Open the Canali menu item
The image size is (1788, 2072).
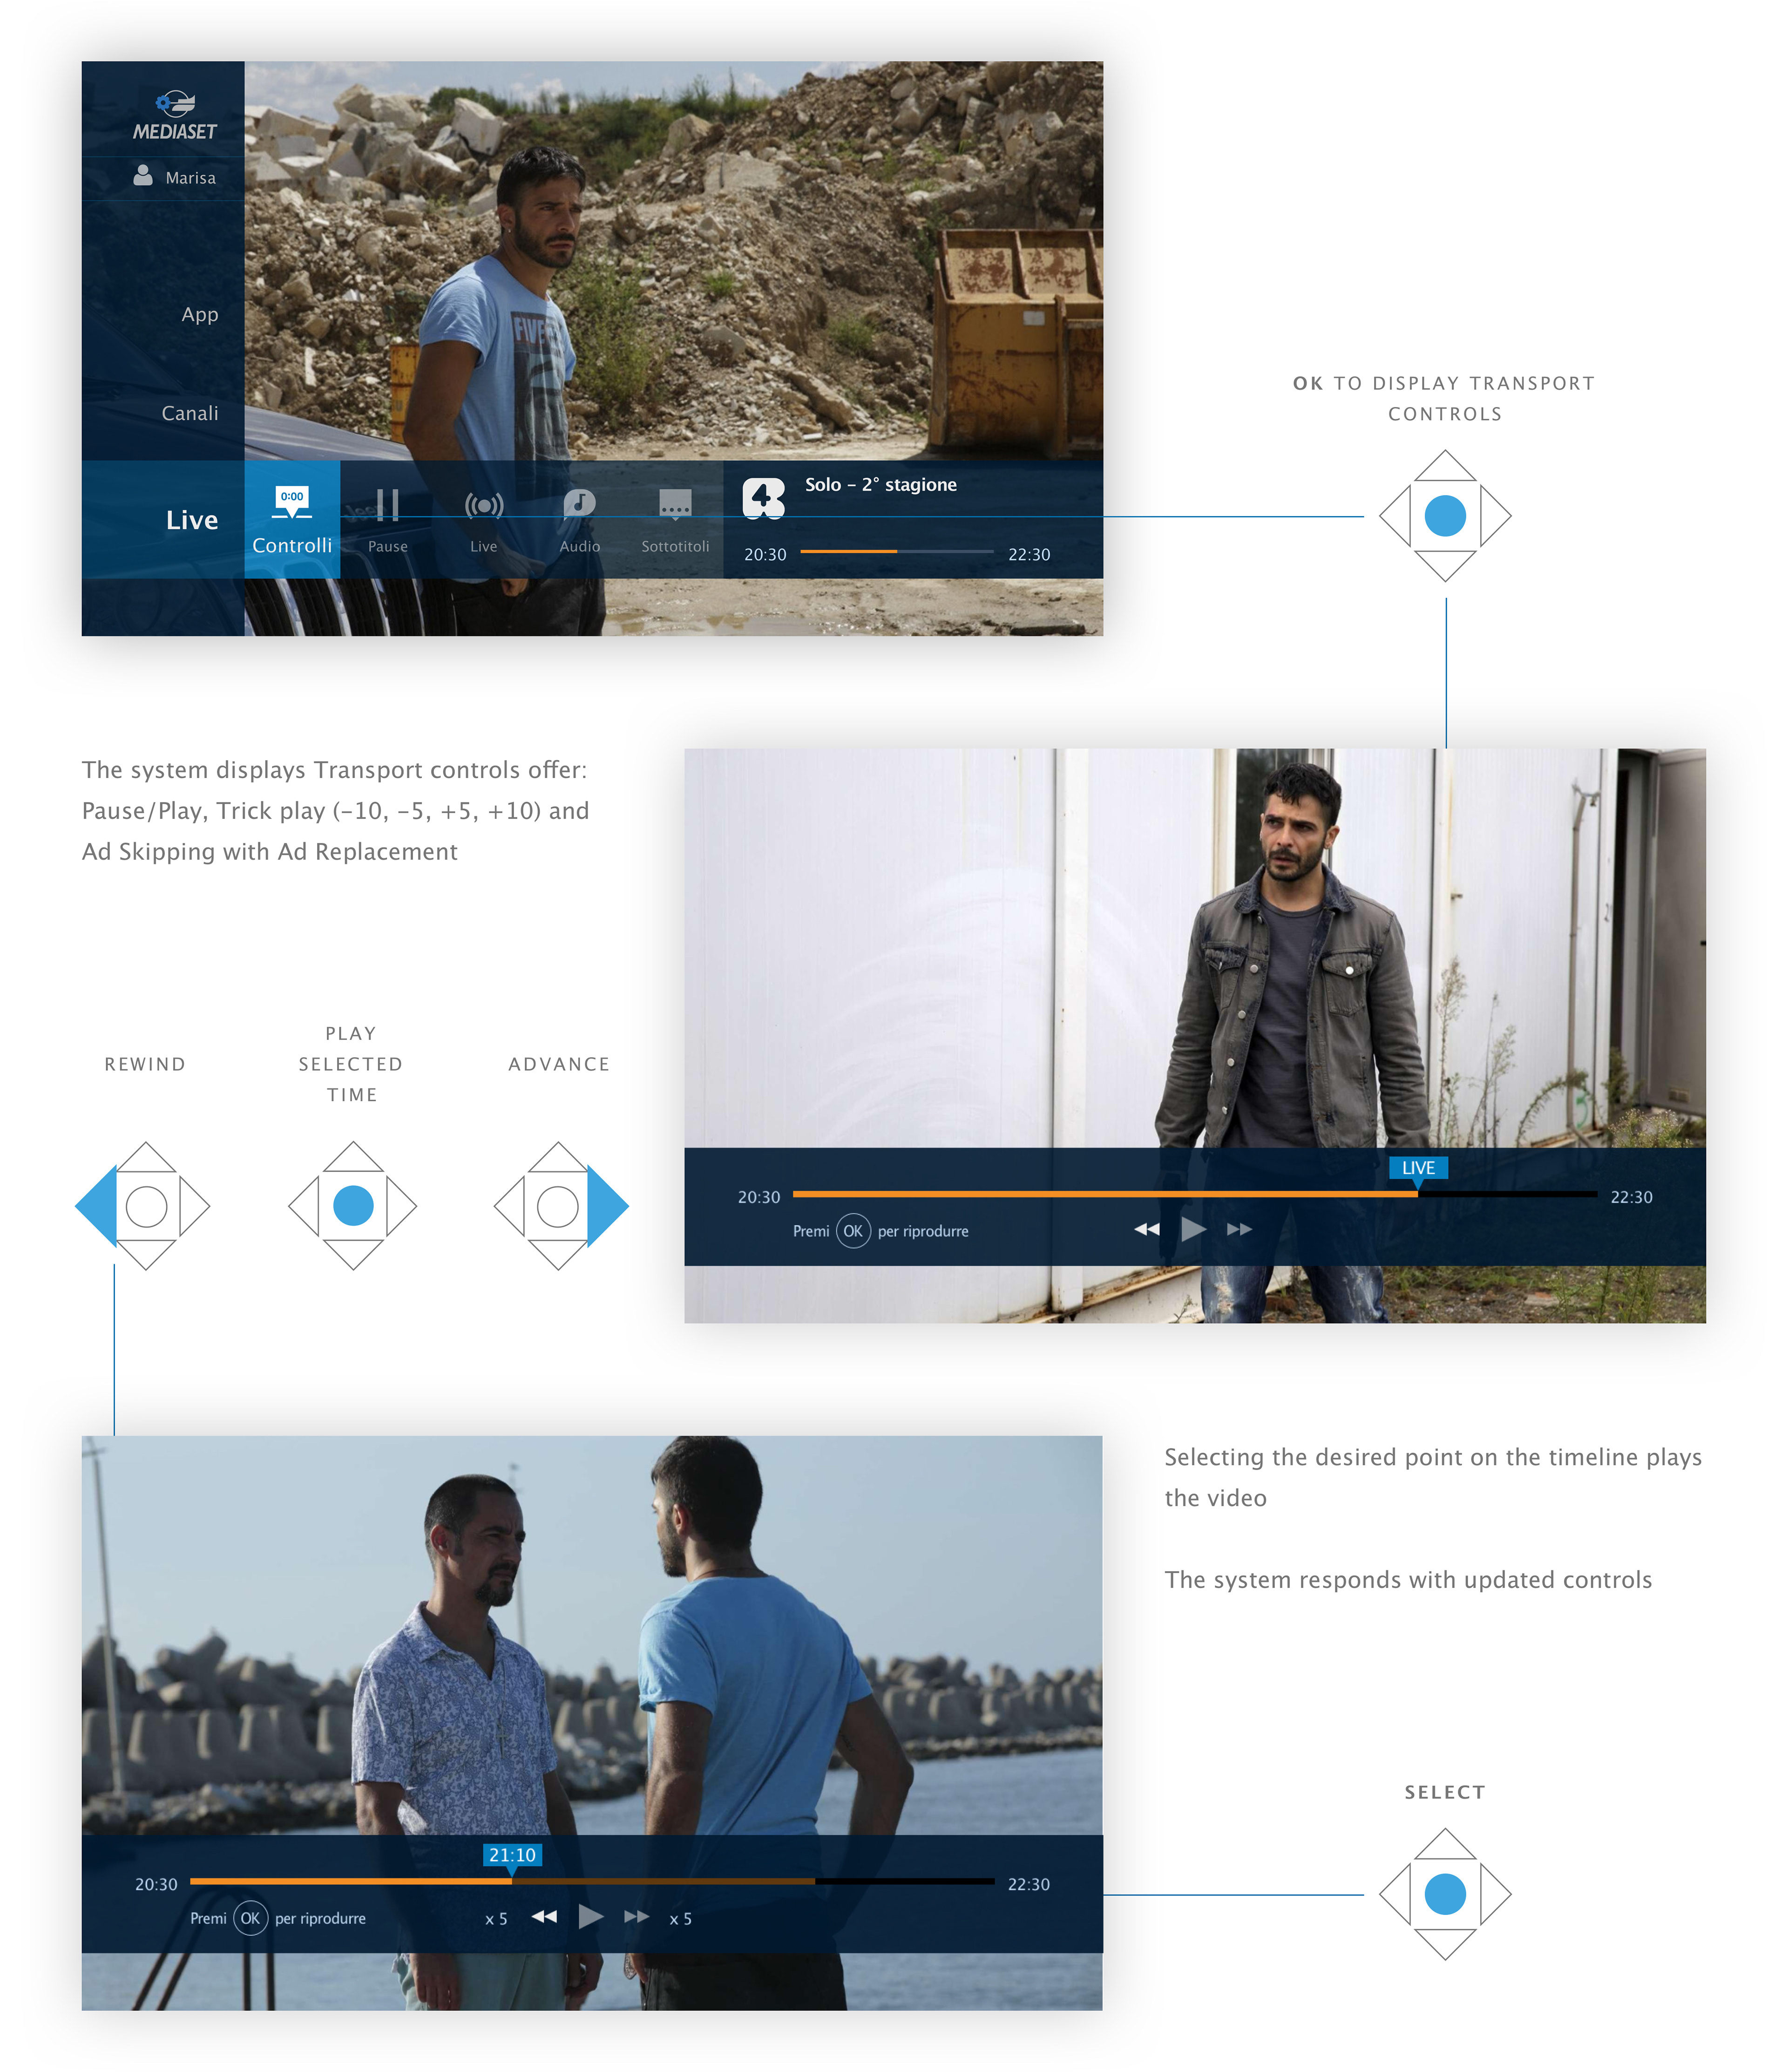189,413
